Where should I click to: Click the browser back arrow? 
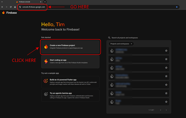pos(2,7)
